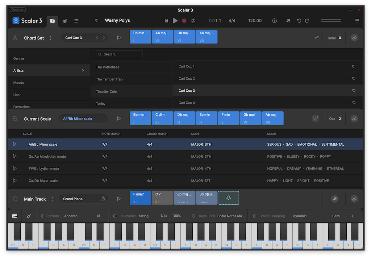The image size is (371, 258).
Task: Favourite Carl Cox 3 heart icon
Action: click(354, 91)
